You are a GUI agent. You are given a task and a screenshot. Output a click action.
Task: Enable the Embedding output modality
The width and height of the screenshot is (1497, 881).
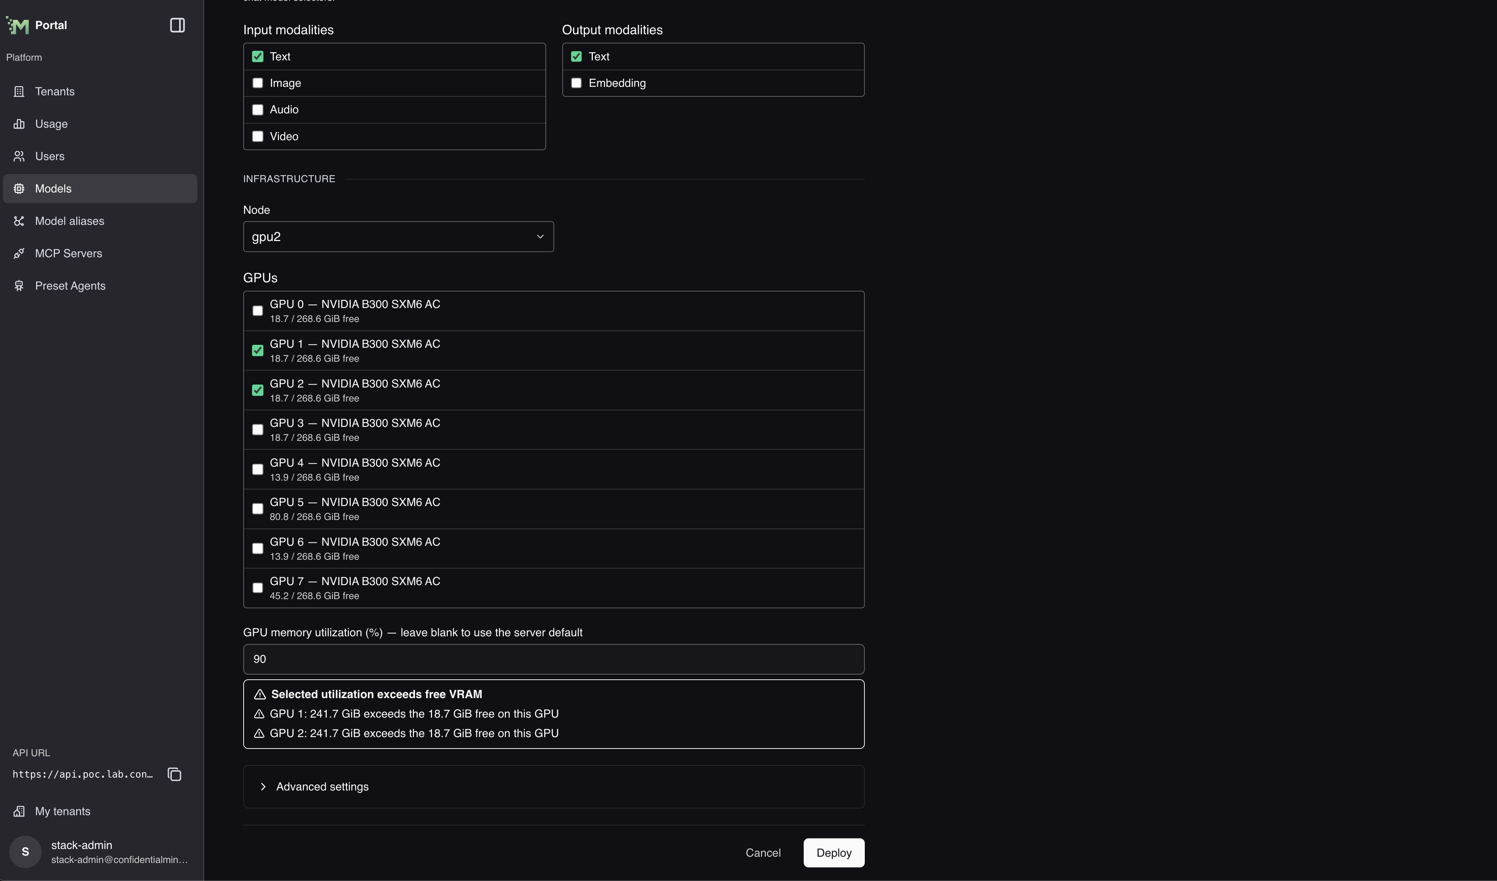click(x=576, y=83)
